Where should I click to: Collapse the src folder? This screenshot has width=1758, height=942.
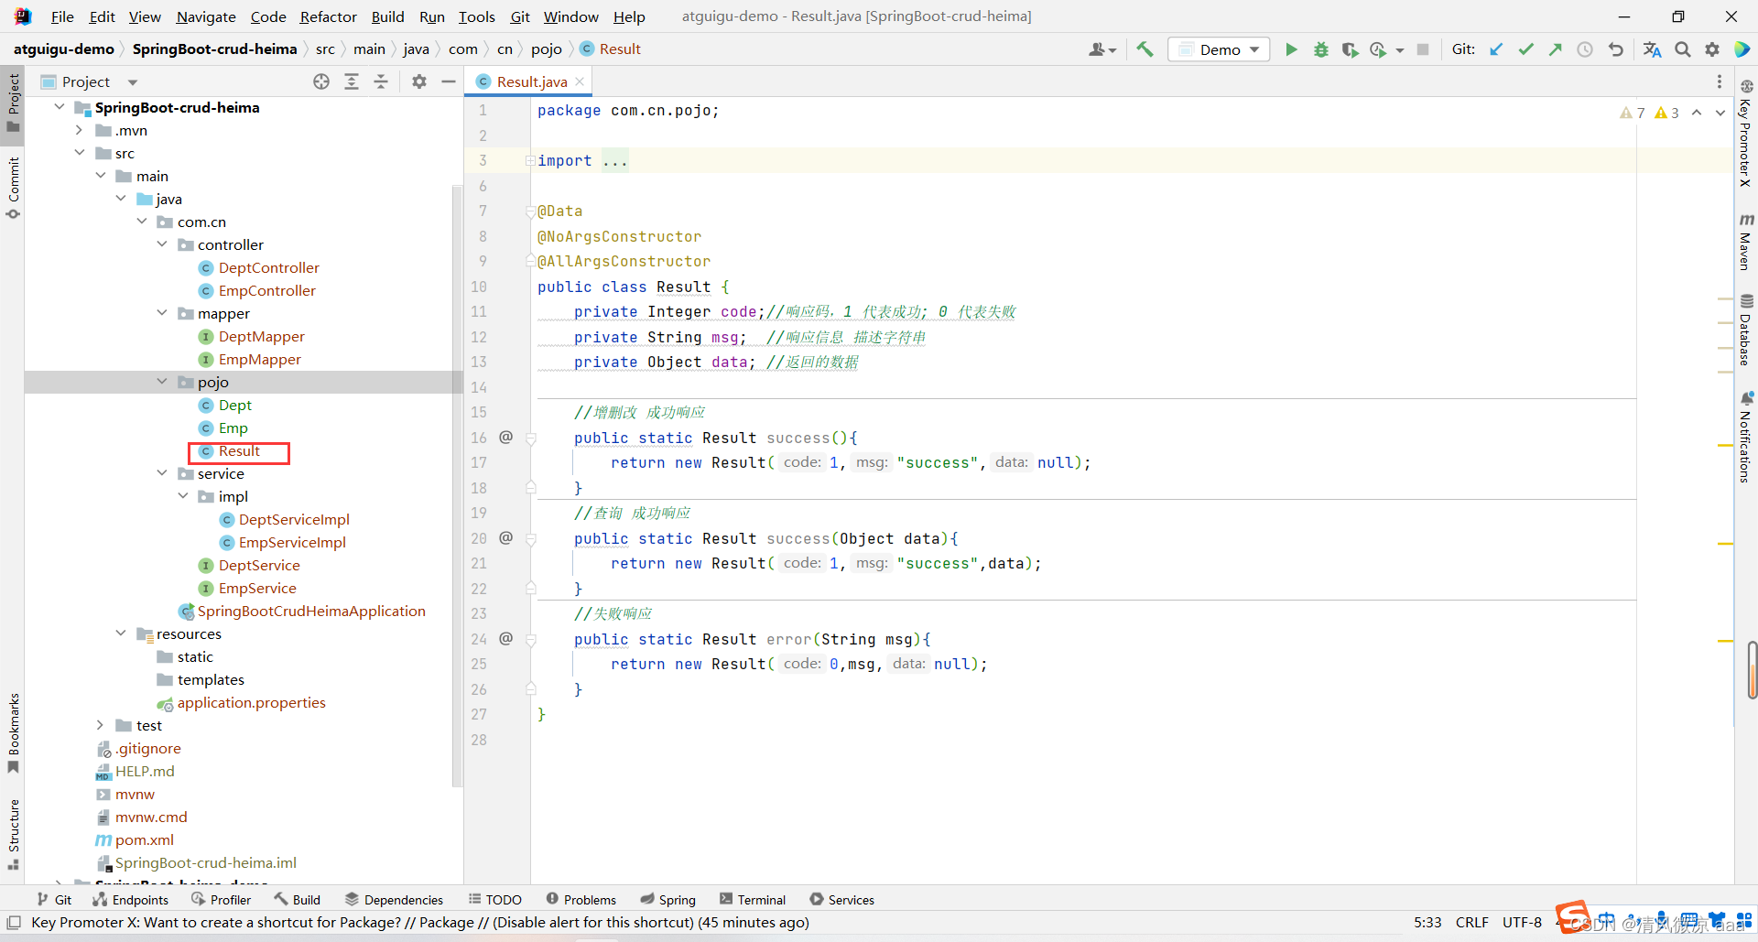(80, 153)
